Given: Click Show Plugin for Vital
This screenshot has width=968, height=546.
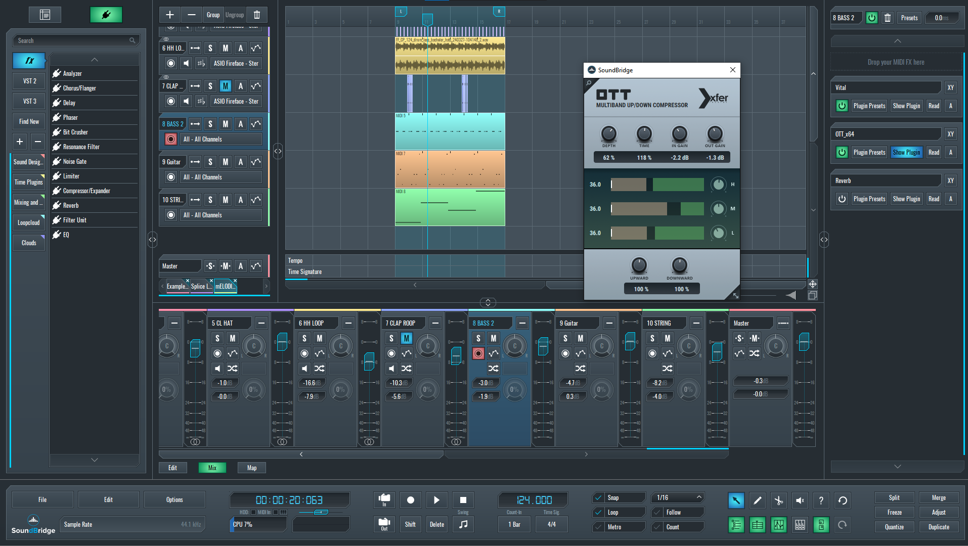Looking at the screenshot, I should (906, 106).
